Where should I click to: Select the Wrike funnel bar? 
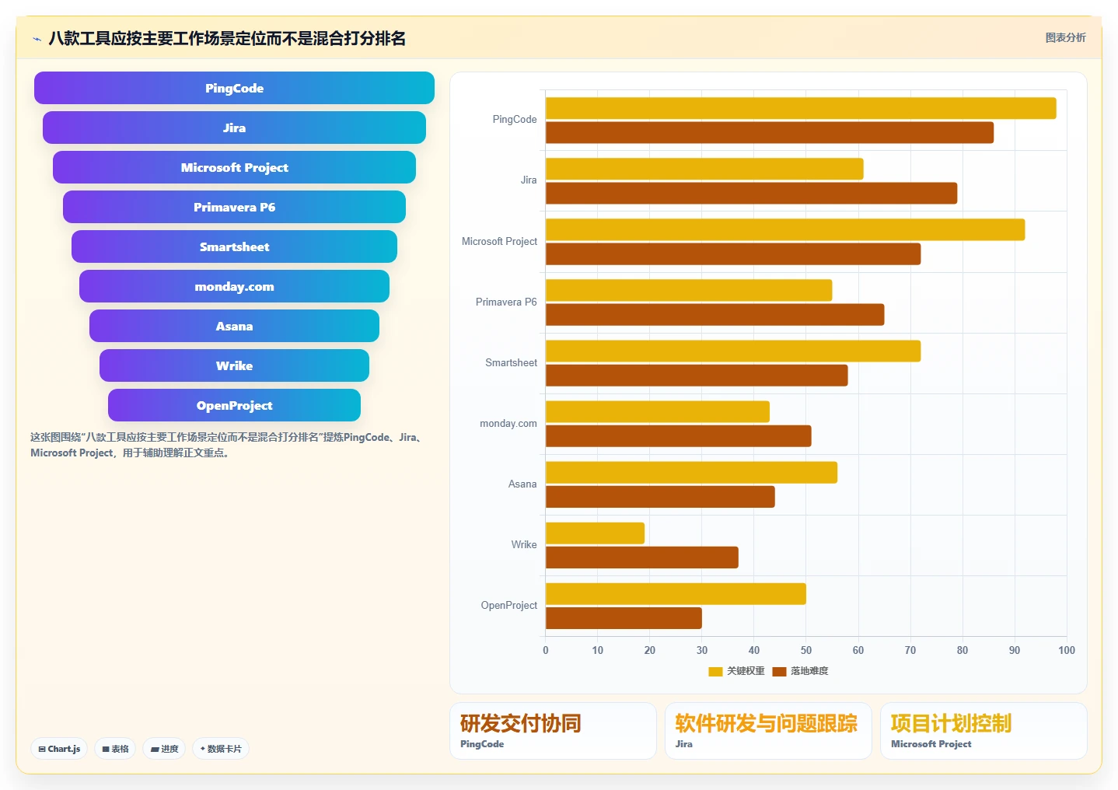pos(234,365)
